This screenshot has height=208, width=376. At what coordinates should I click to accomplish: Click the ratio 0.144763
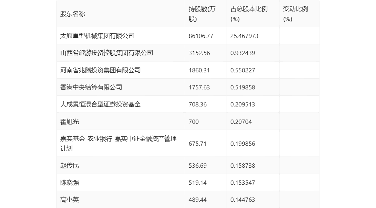click(243, 199)
